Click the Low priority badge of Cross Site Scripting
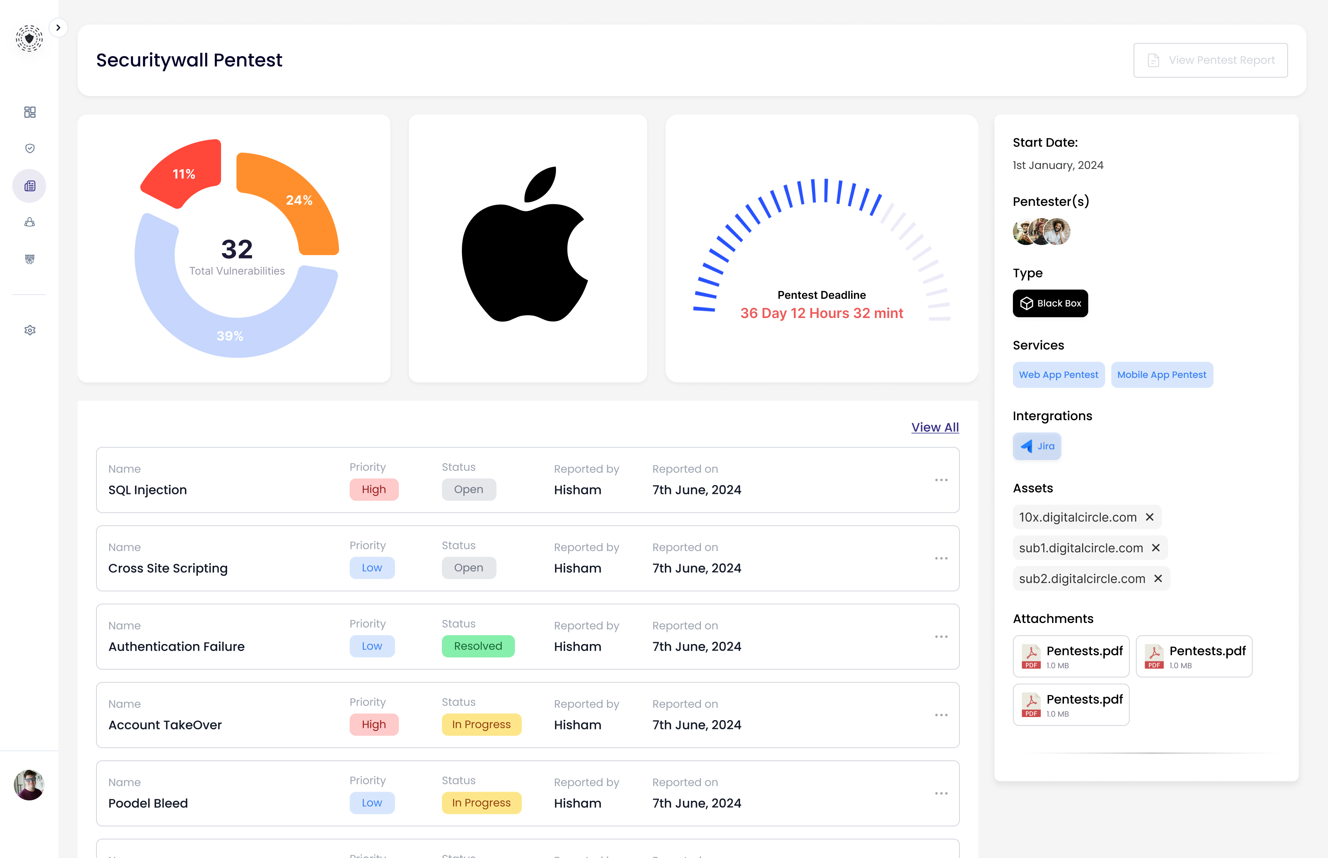Screen dimensions: 1328x858 pyautogui.click(x=372, y=568)
